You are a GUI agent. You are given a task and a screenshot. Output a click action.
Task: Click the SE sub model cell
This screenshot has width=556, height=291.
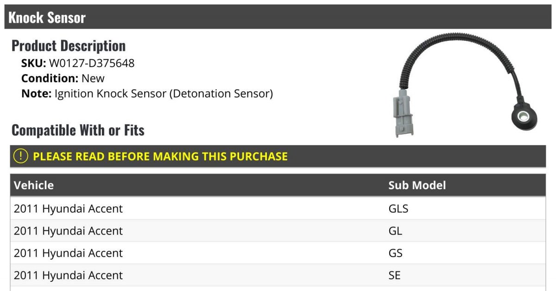point(394,275)
